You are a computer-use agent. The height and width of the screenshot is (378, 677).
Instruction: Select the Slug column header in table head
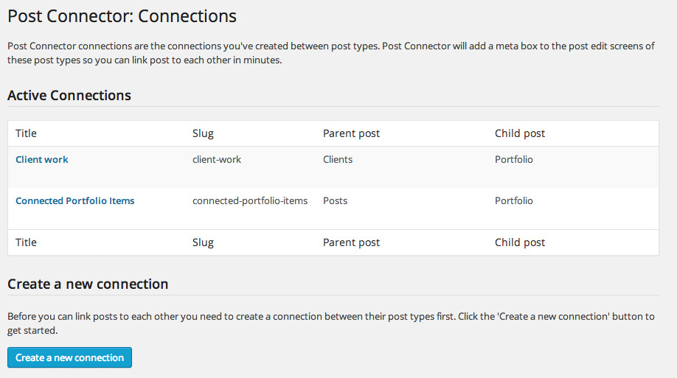(x=203, y=133)
